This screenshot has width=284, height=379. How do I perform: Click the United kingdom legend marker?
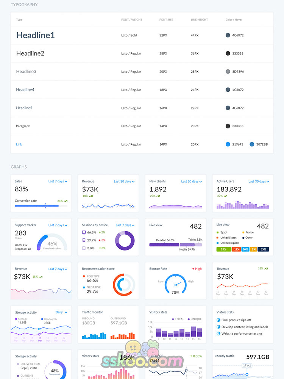click(218, 243)
